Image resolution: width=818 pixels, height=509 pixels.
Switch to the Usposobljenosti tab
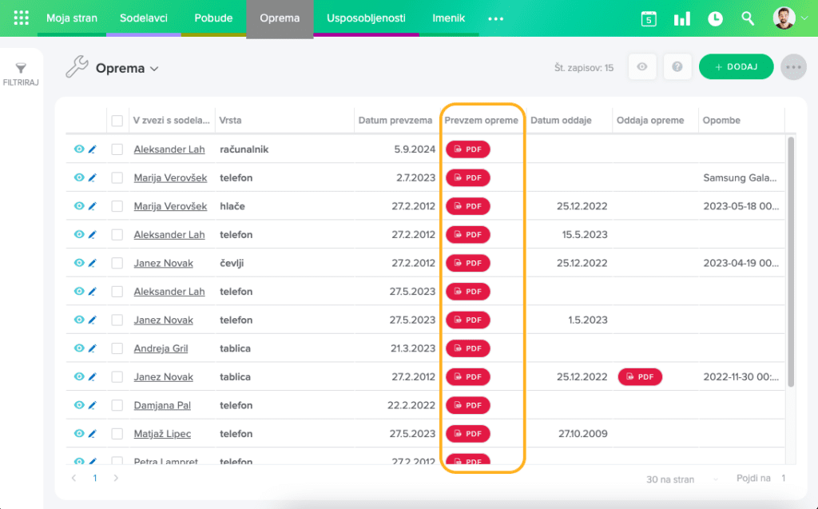click(x=366, y=18)
